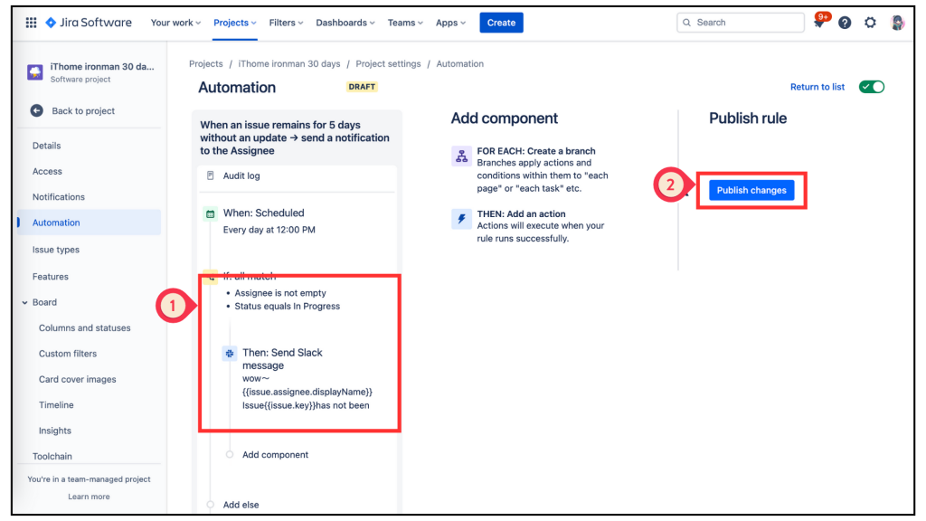This screenshot has height=521, width=926.
Task: Open the user profile avatar
Action: [x=897, y=23]
